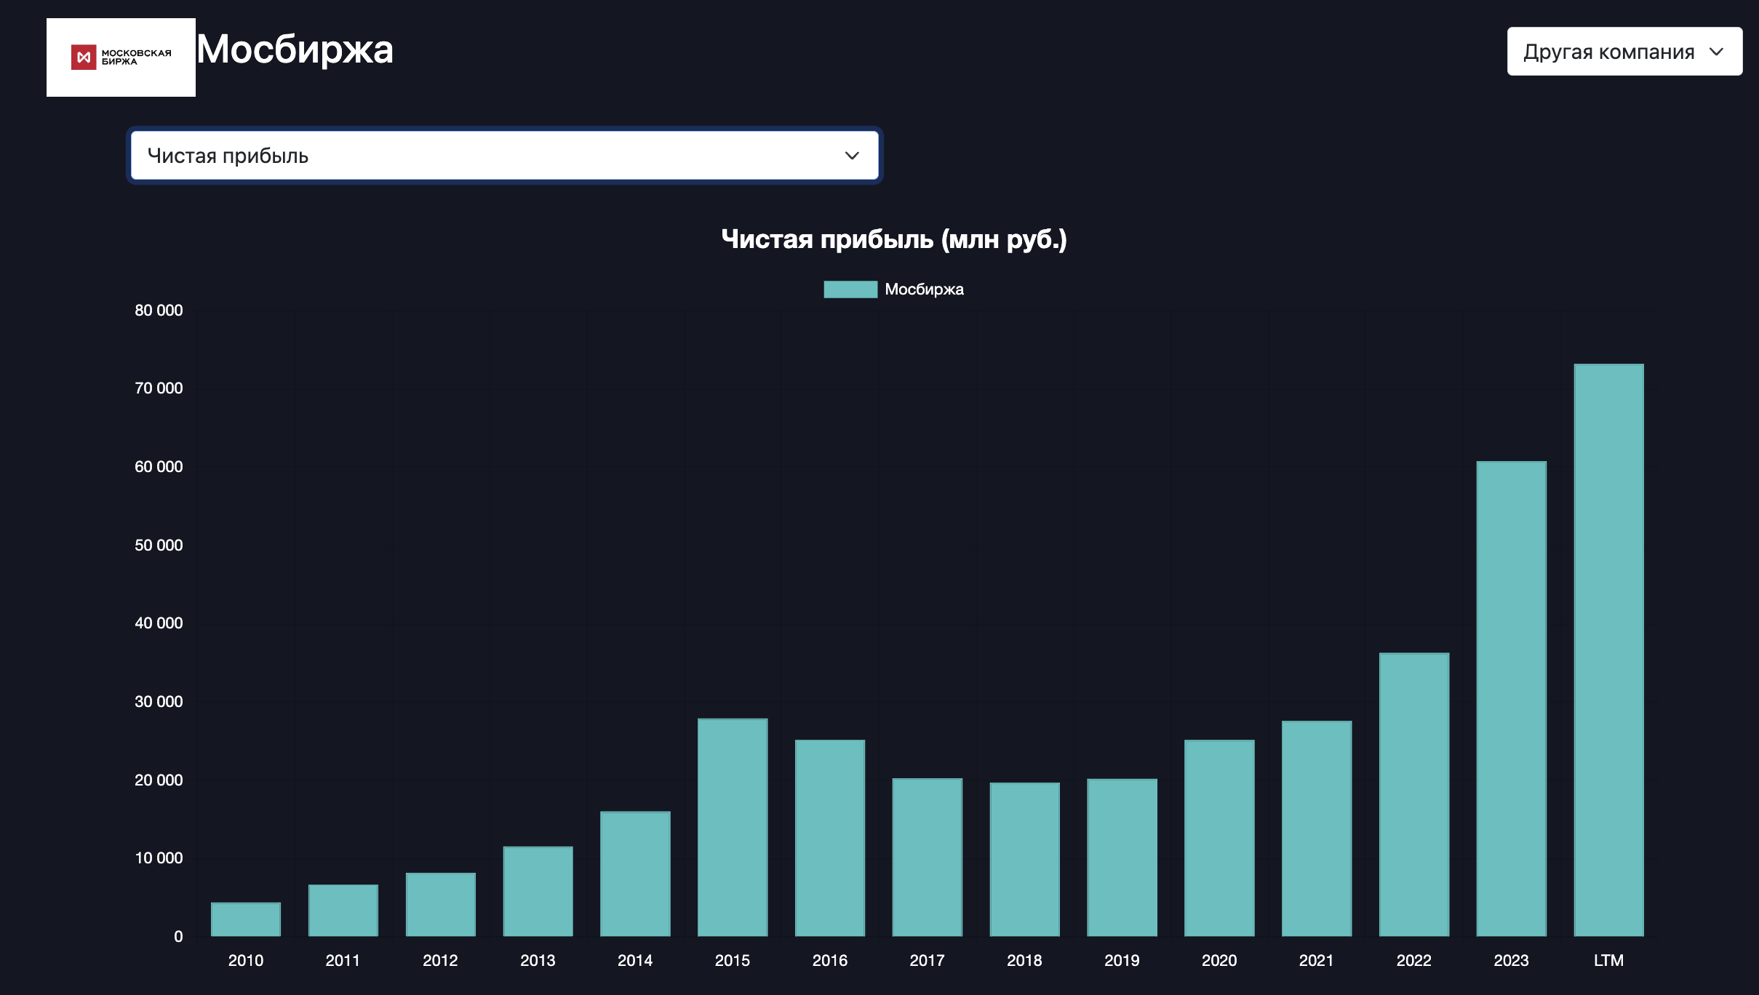Viewport: 1759px width, 995px height.
Task: Click the '2015' x-axis label
Action: (733, 960)
